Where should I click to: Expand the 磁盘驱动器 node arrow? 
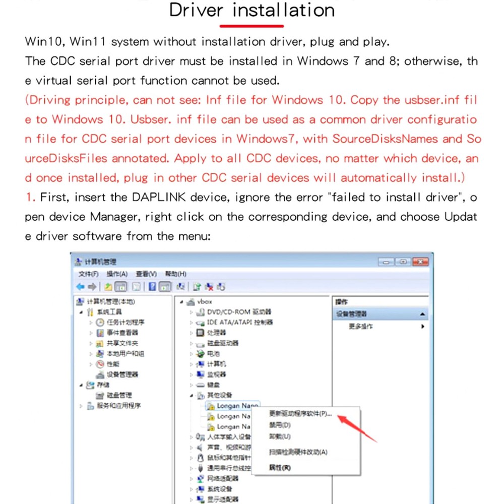coord(191,343)
